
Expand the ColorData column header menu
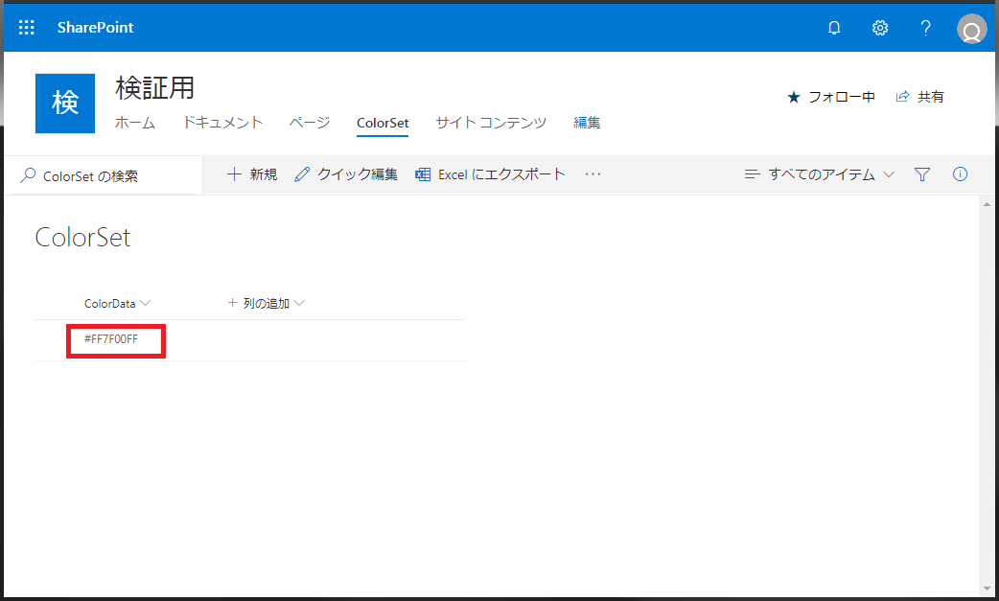117,304
